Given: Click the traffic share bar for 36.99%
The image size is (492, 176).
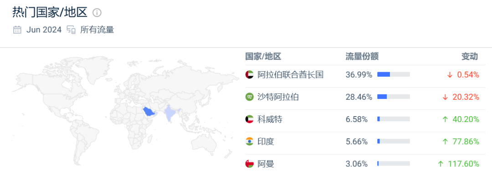Looking at the screenshot, I should pos(394,74).
